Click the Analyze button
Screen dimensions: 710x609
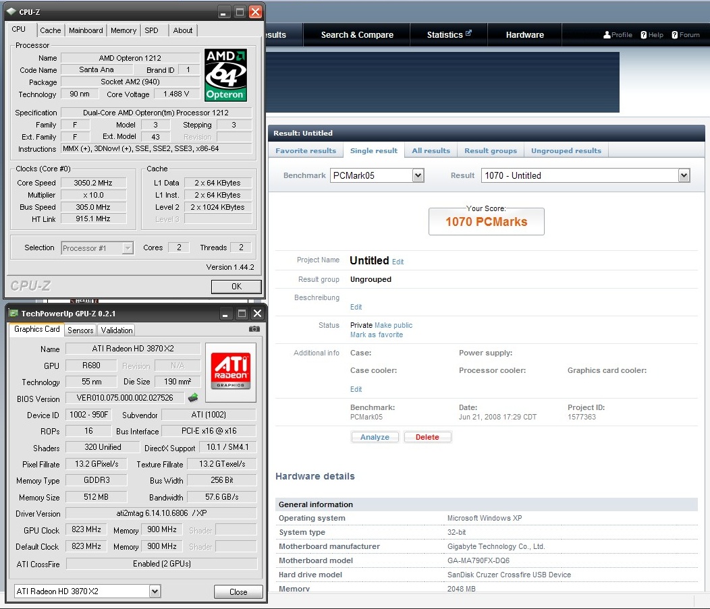(x=375, y=437)
